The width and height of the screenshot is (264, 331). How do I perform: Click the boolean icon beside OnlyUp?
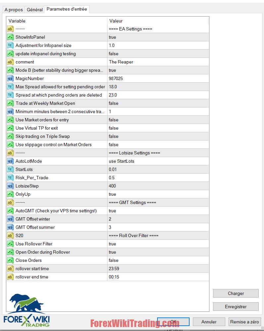(x=10, y=194)
